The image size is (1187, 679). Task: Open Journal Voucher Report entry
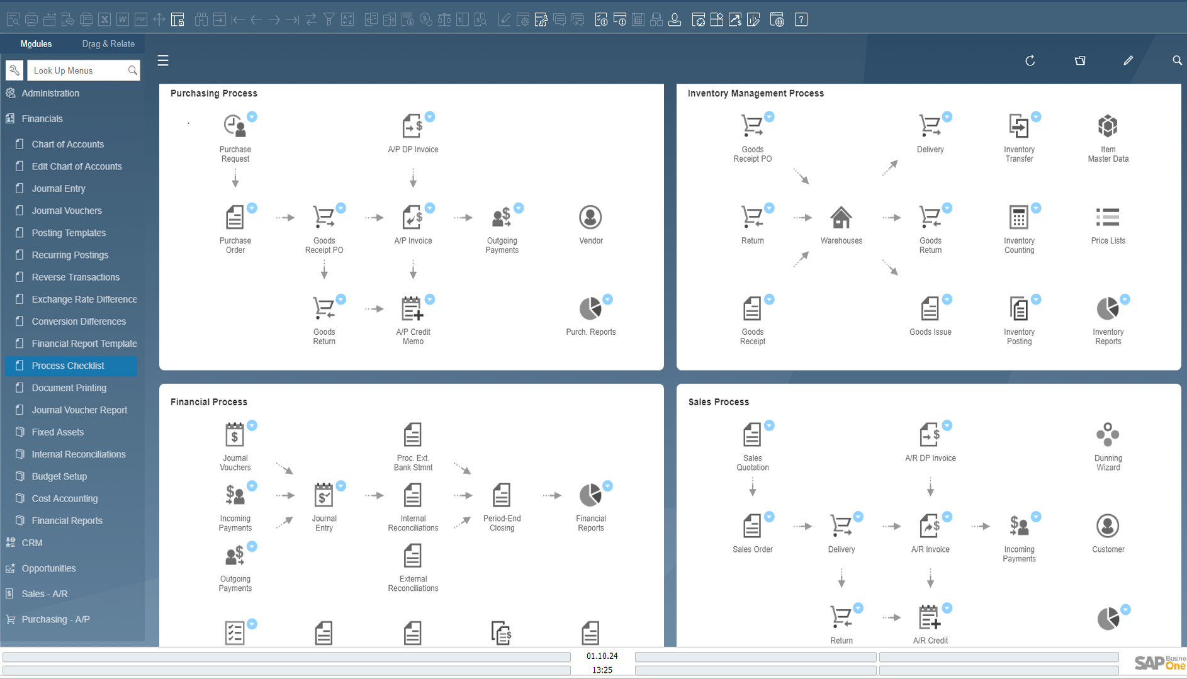pyautogui.click(x=79, y=410)
